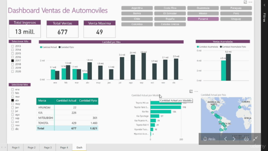Select the Dash tab

coord(79,147)
